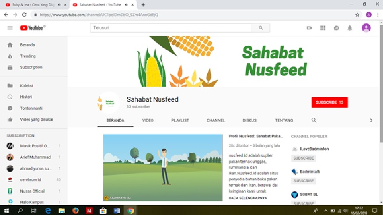Switch to the TENTANG tab
Viewport: 383px width, 215px height.
tap(284, 120)
